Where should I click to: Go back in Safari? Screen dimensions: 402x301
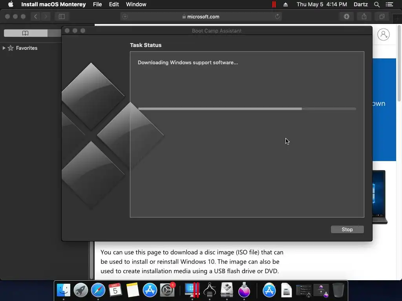point(35,16)
